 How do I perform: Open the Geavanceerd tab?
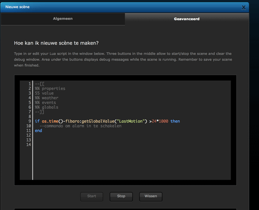(186, 19)
